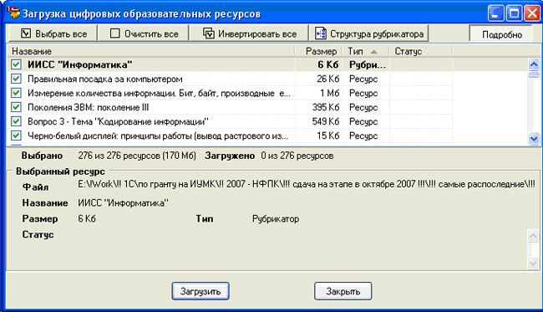Toggle checkbox for Вопрос 3 Кодирование информации
Image resolution: width=543 pixels, height=312 pixels.
coord(16,121)
